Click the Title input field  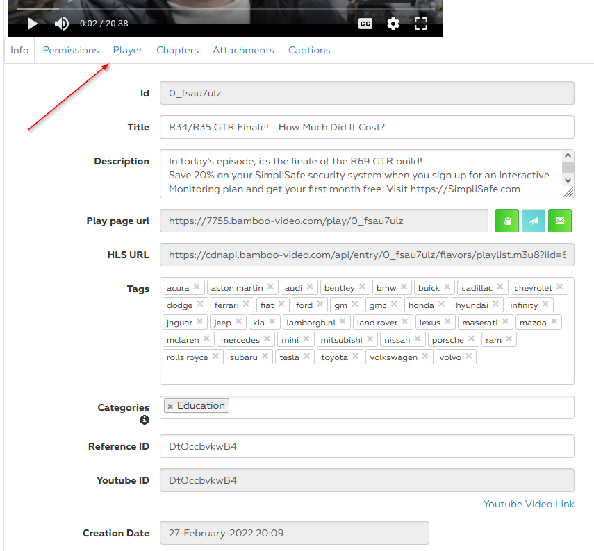[x=367, y=127]
